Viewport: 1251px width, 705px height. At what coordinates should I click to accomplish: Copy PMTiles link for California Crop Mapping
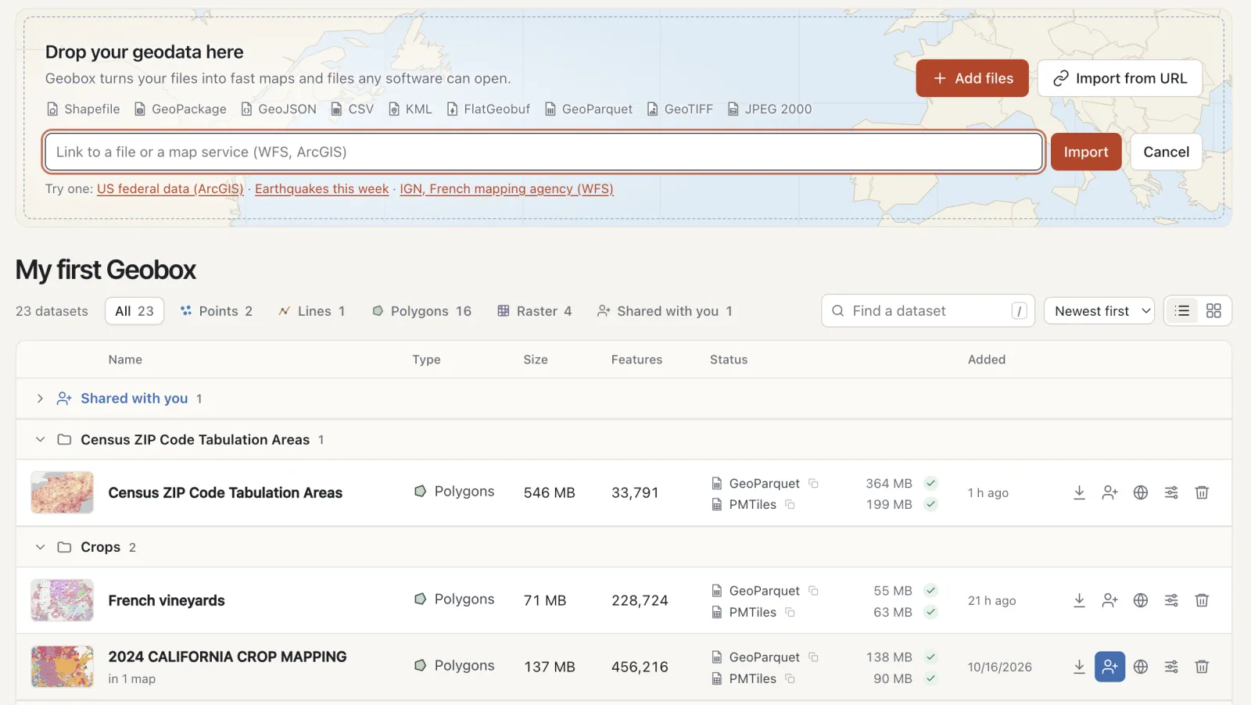point(790,678)
